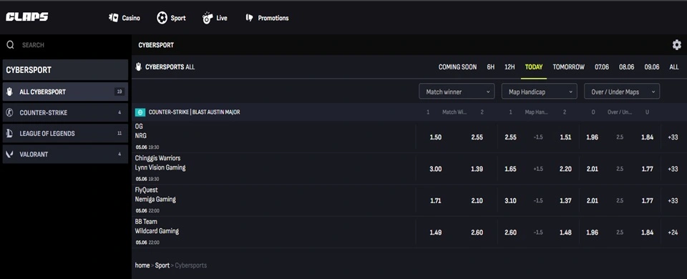Pick Under 1.84 odds for OG match
Image resolution: width=687 pixels, height=279 pixels.
click(x=647, y=137)
